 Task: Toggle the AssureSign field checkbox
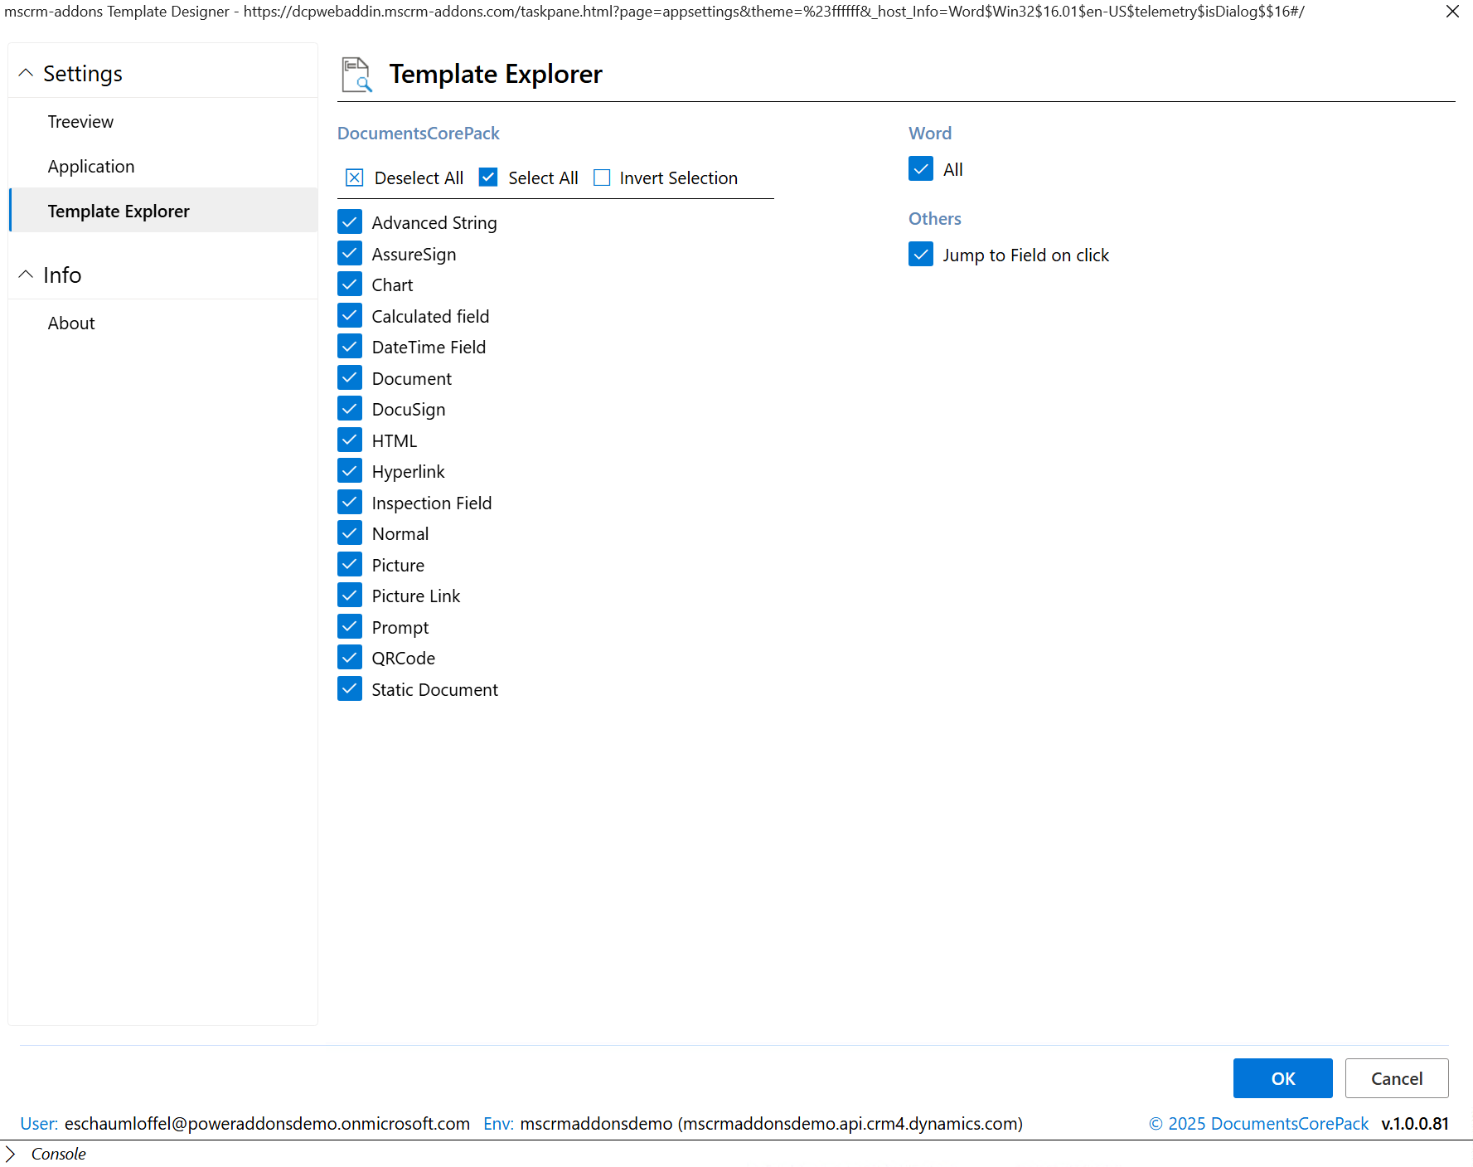pyautogui.click(x=350, y=254)
